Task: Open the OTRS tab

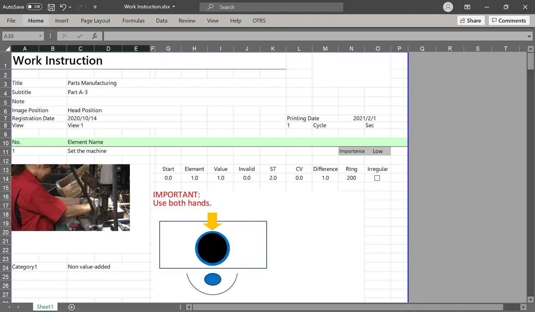Action: 259,21
